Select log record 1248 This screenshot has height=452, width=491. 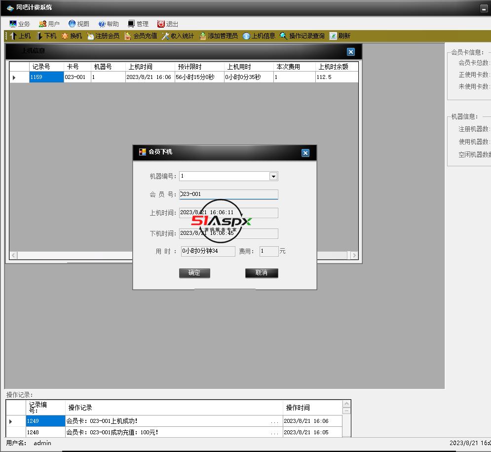tap(45, 432)
